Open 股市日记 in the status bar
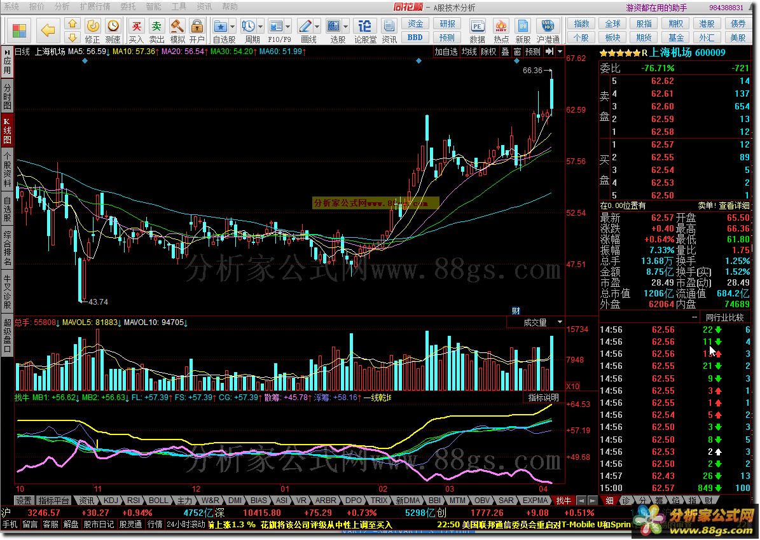The width and height of the screenshot is (760, 540). 98,524
